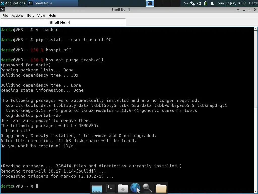Minimize the Shell No. 4 window
The width and height of the screenshot is (258, 194).
(244, 10)
